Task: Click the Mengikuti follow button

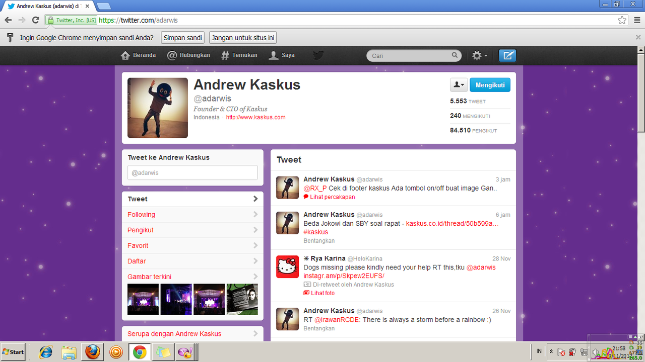Action: 490,85
